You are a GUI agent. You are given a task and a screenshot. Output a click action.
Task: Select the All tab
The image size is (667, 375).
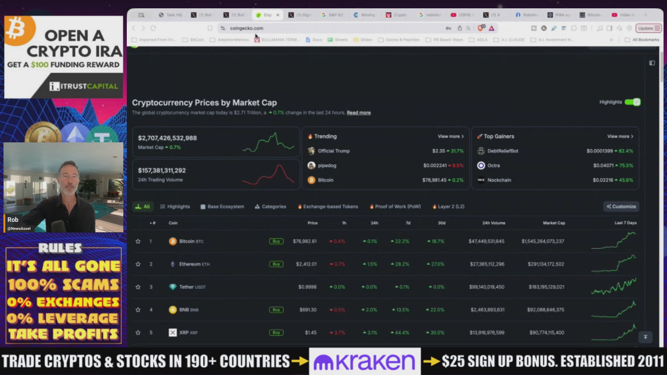click(x=142, y=207)
